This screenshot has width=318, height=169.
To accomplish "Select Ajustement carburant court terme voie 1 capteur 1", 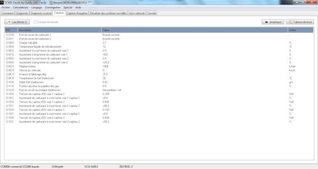I will click(159, 98).
